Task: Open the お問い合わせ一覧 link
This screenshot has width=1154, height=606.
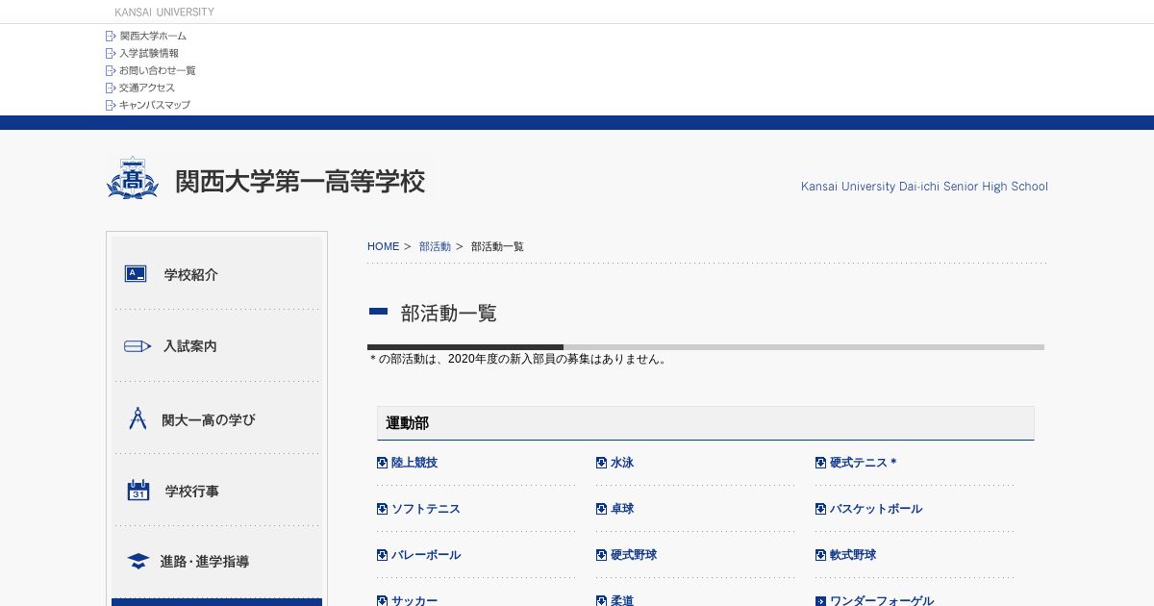Action: click(158, 71)
